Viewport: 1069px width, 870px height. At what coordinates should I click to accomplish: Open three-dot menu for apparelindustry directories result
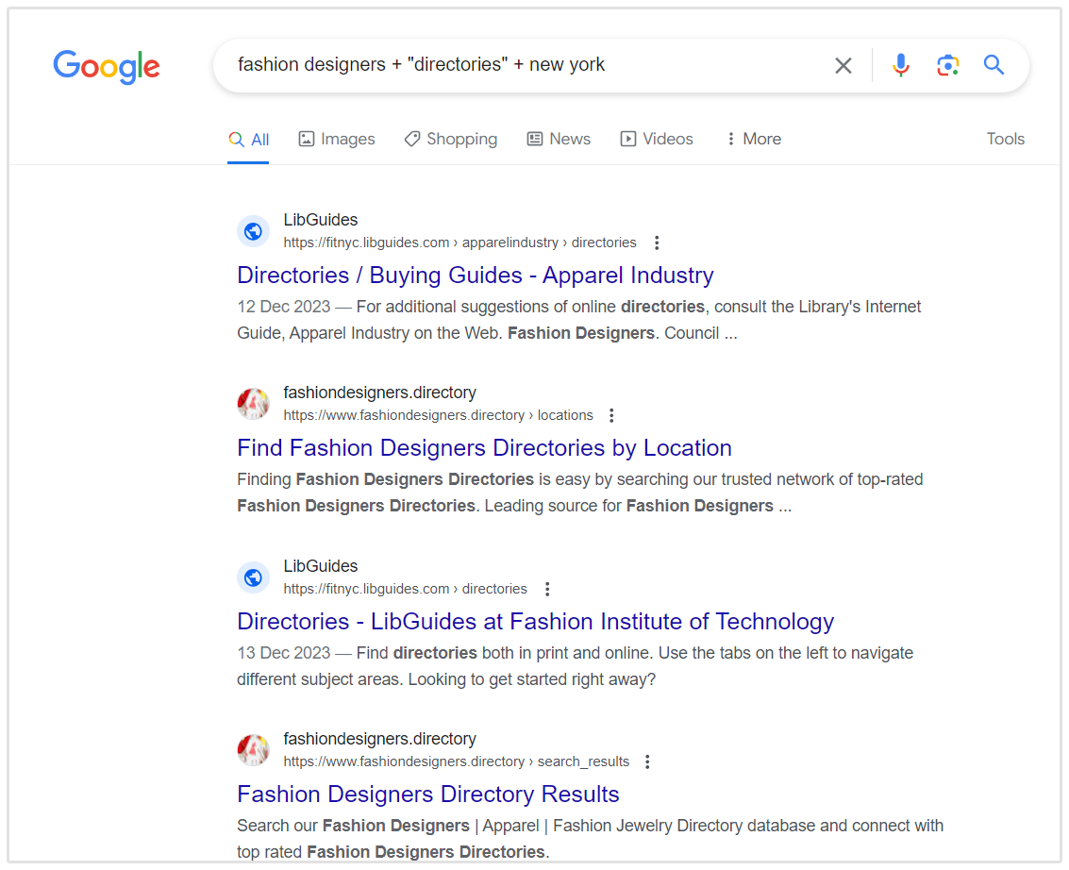tap(658, 243)
